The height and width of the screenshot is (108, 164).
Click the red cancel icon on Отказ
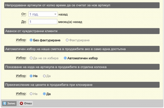21,103
